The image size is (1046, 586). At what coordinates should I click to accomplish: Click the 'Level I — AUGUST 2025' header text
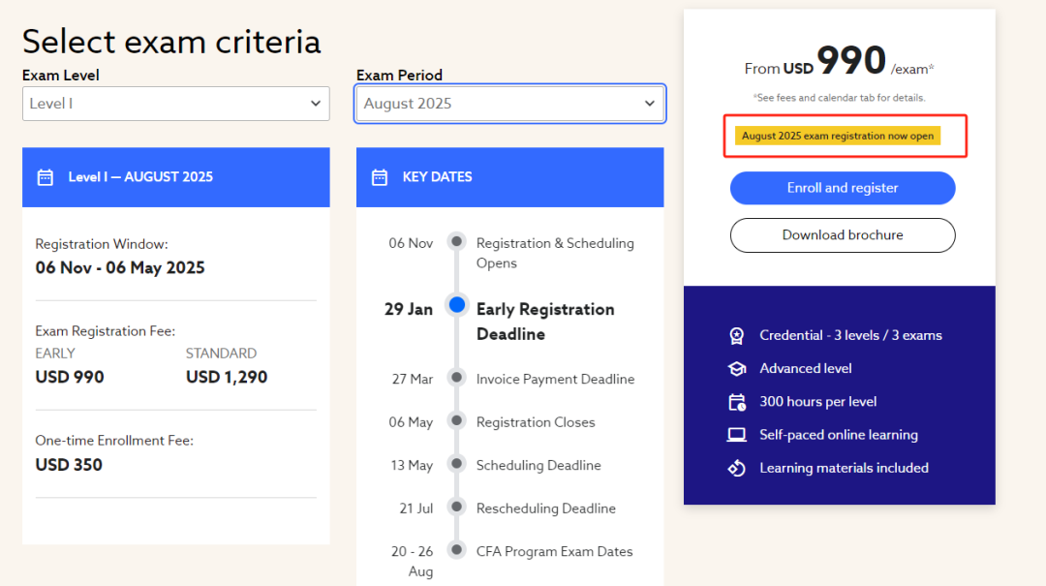[x=140, y=177]
